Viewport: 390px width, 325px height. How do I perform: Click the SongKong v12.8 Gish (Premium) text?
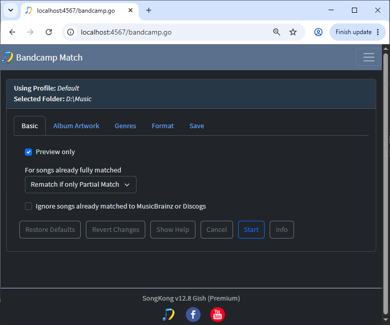[x=191, y=299]
